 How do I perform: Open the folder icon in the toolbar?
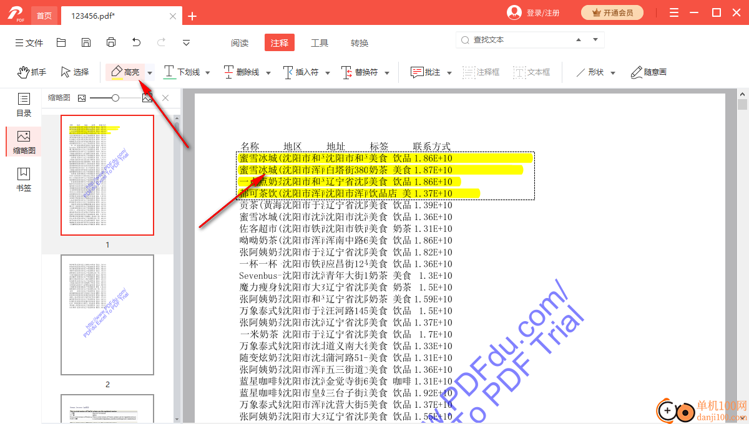(x=61, y=42)
